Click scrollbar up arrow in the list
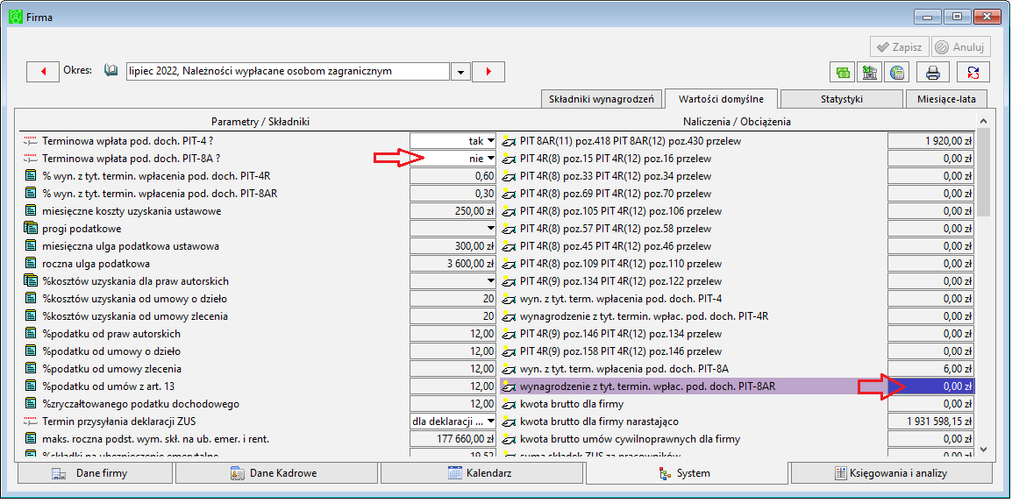This screenshot has height=503, width=1012. 982,121
